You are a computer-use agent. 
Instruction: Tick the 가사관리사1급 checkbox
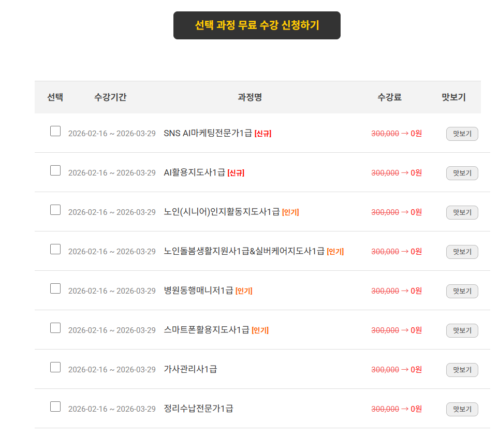[x=55, y=367]
